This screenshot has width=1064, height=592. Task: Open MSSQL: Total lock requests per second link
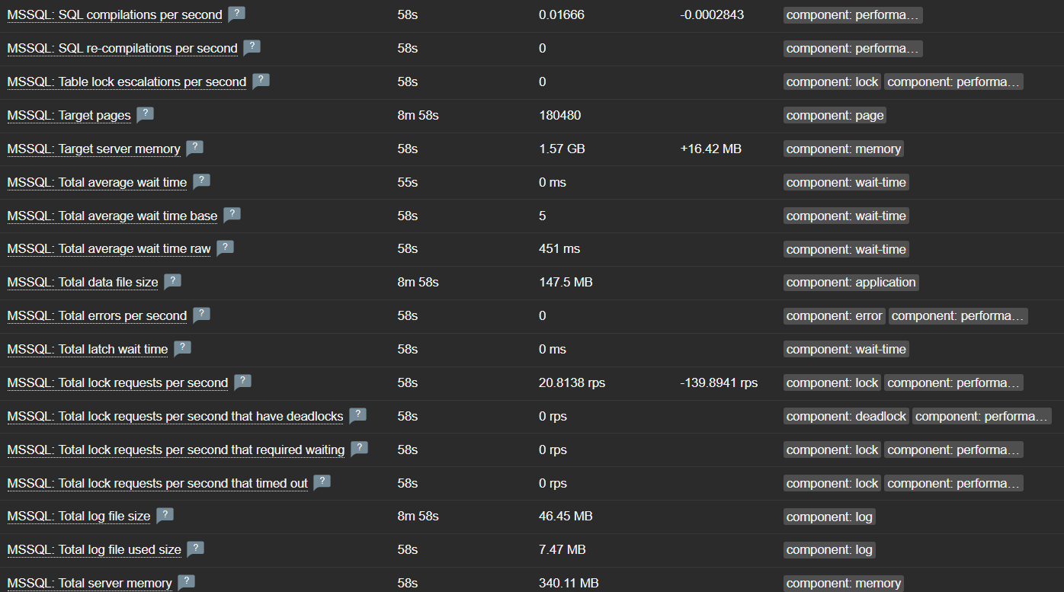pyautogui.click(x=118, y=383)
